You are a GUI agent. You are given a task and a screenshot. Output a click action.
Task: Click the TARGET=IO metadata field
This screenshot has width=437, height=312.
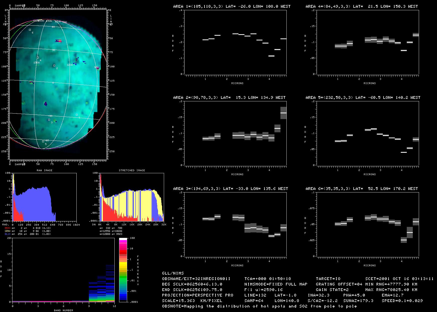coord(328,279)
